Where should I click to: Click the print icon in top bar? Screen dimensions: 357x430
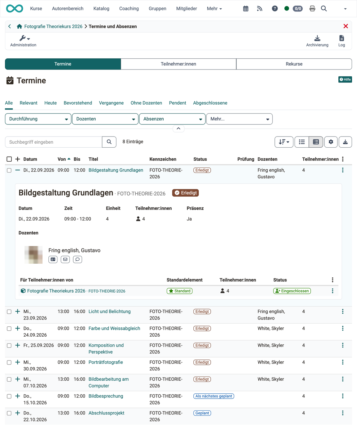[x=312, y=9]
